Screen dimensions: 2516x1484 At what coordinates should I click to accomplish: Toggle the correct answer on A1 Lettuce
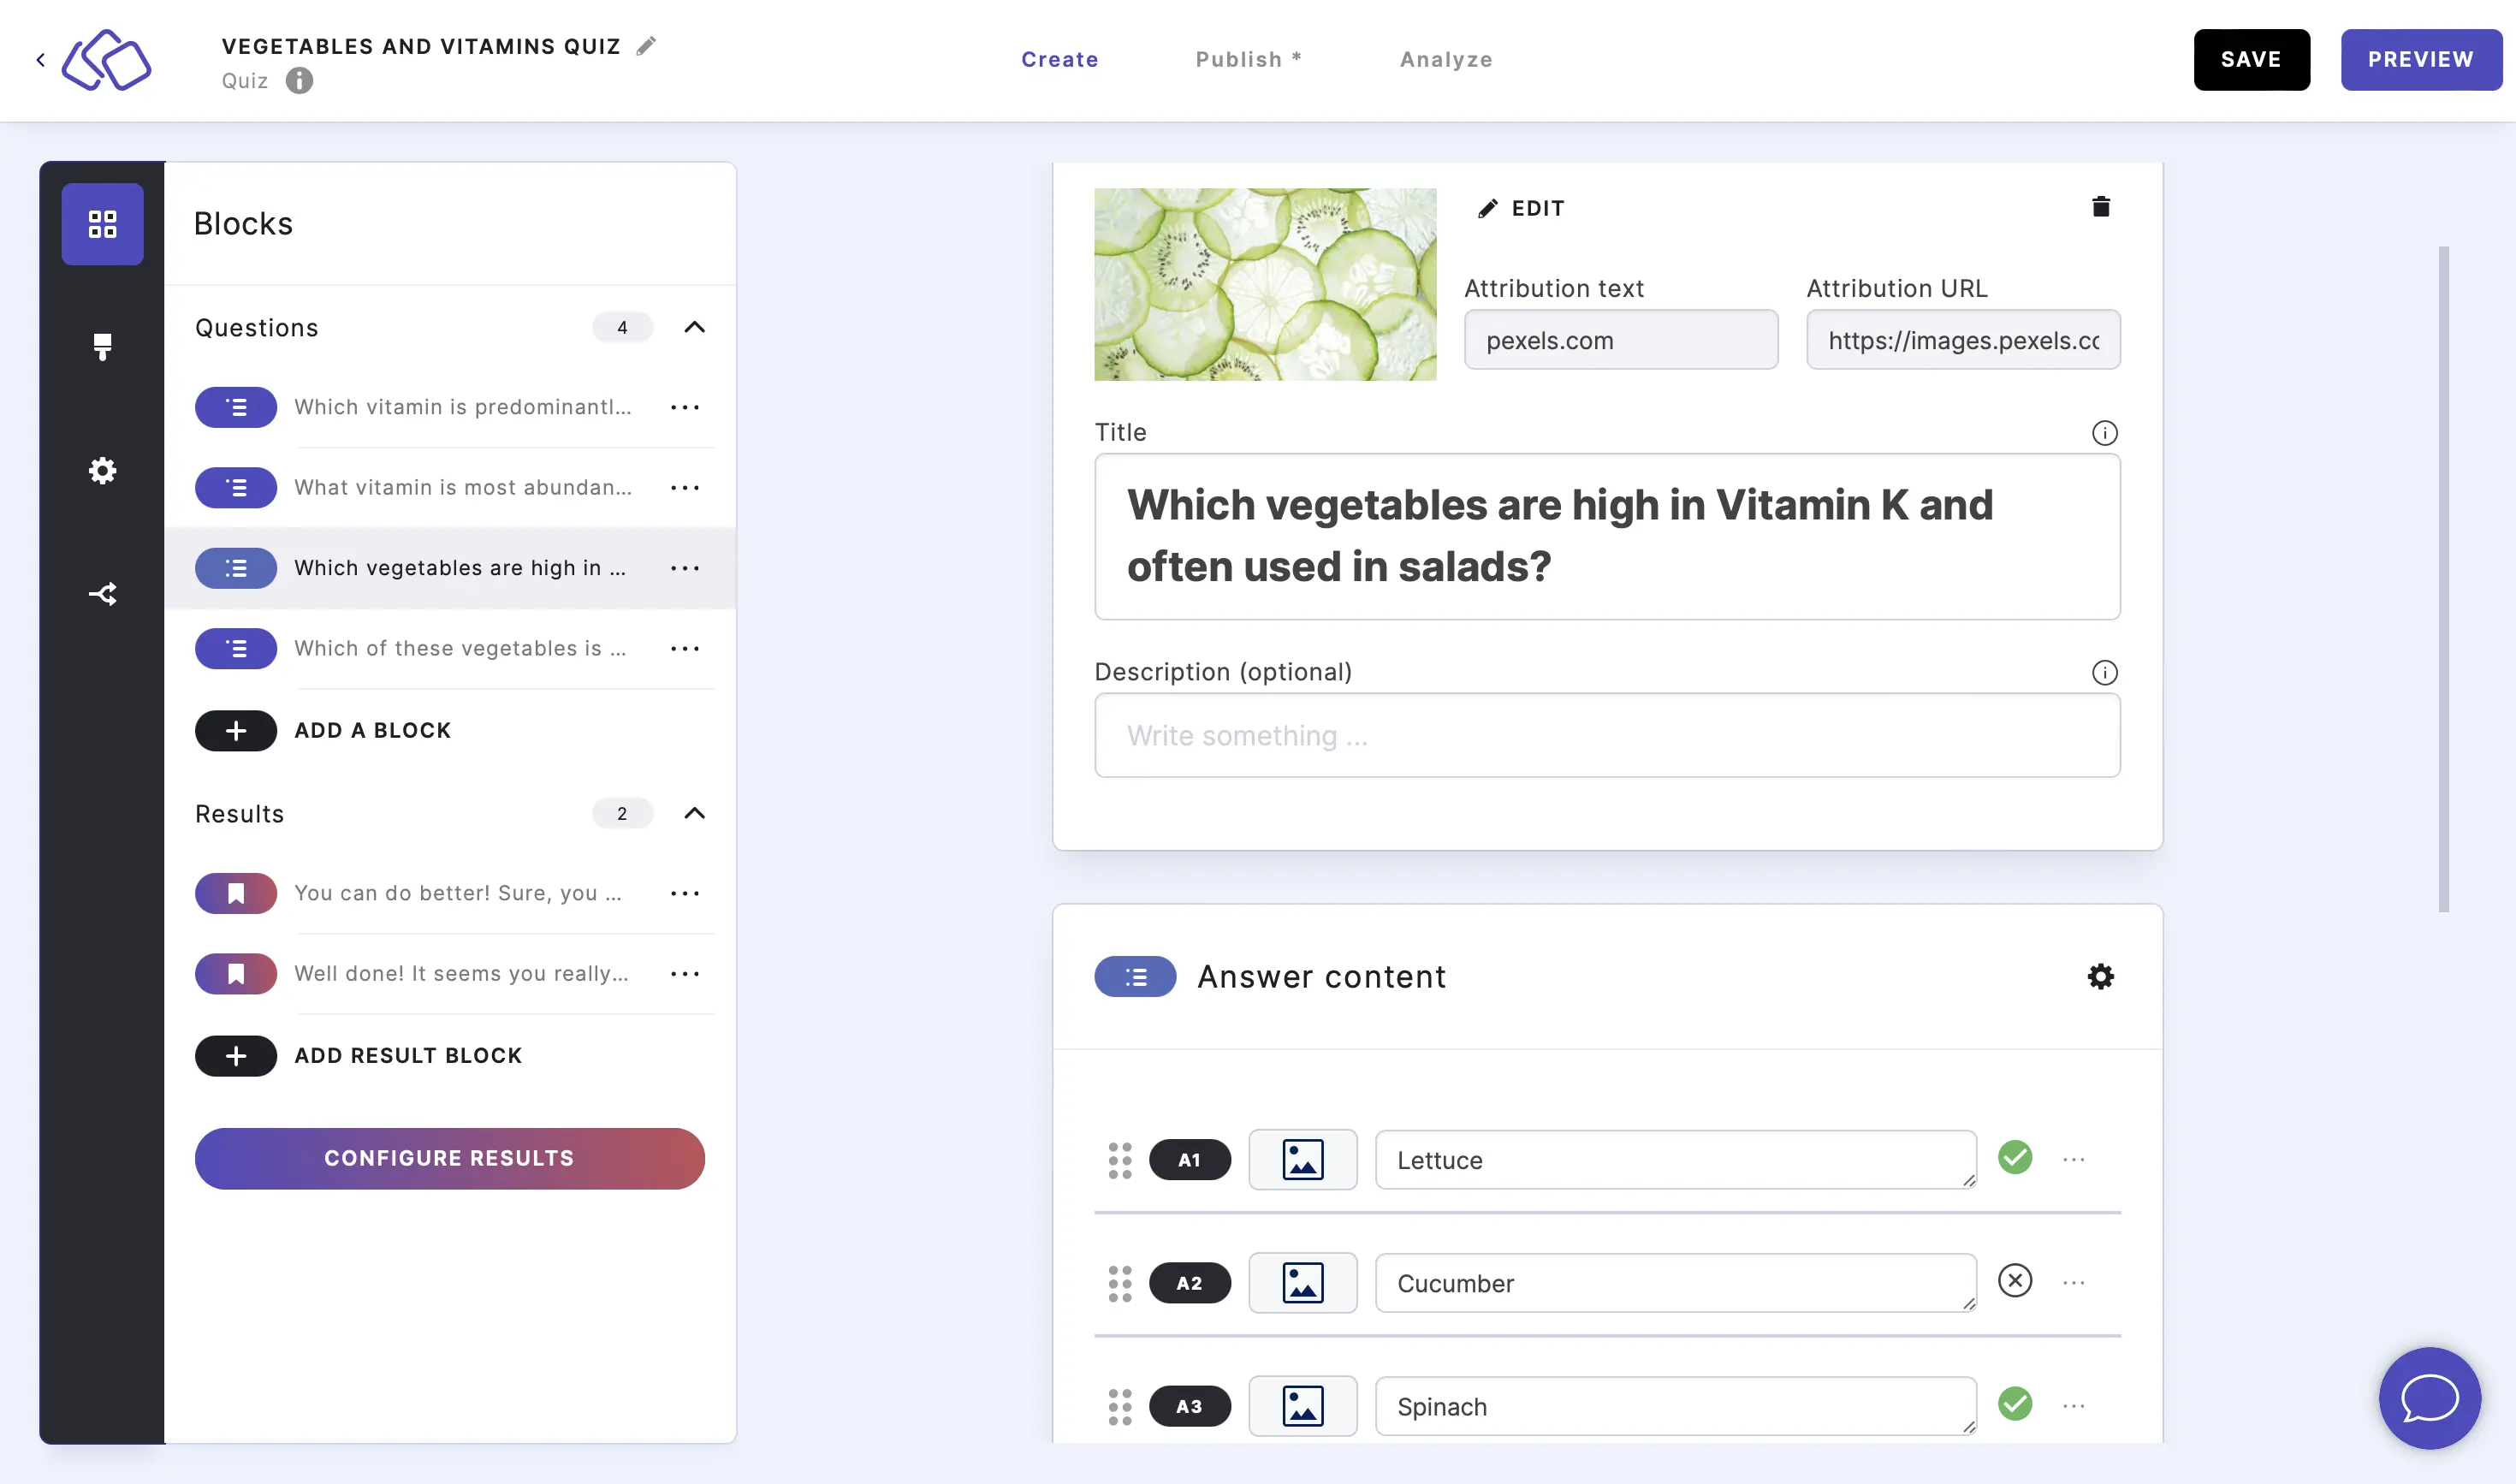click(x=2015, y=1155)
